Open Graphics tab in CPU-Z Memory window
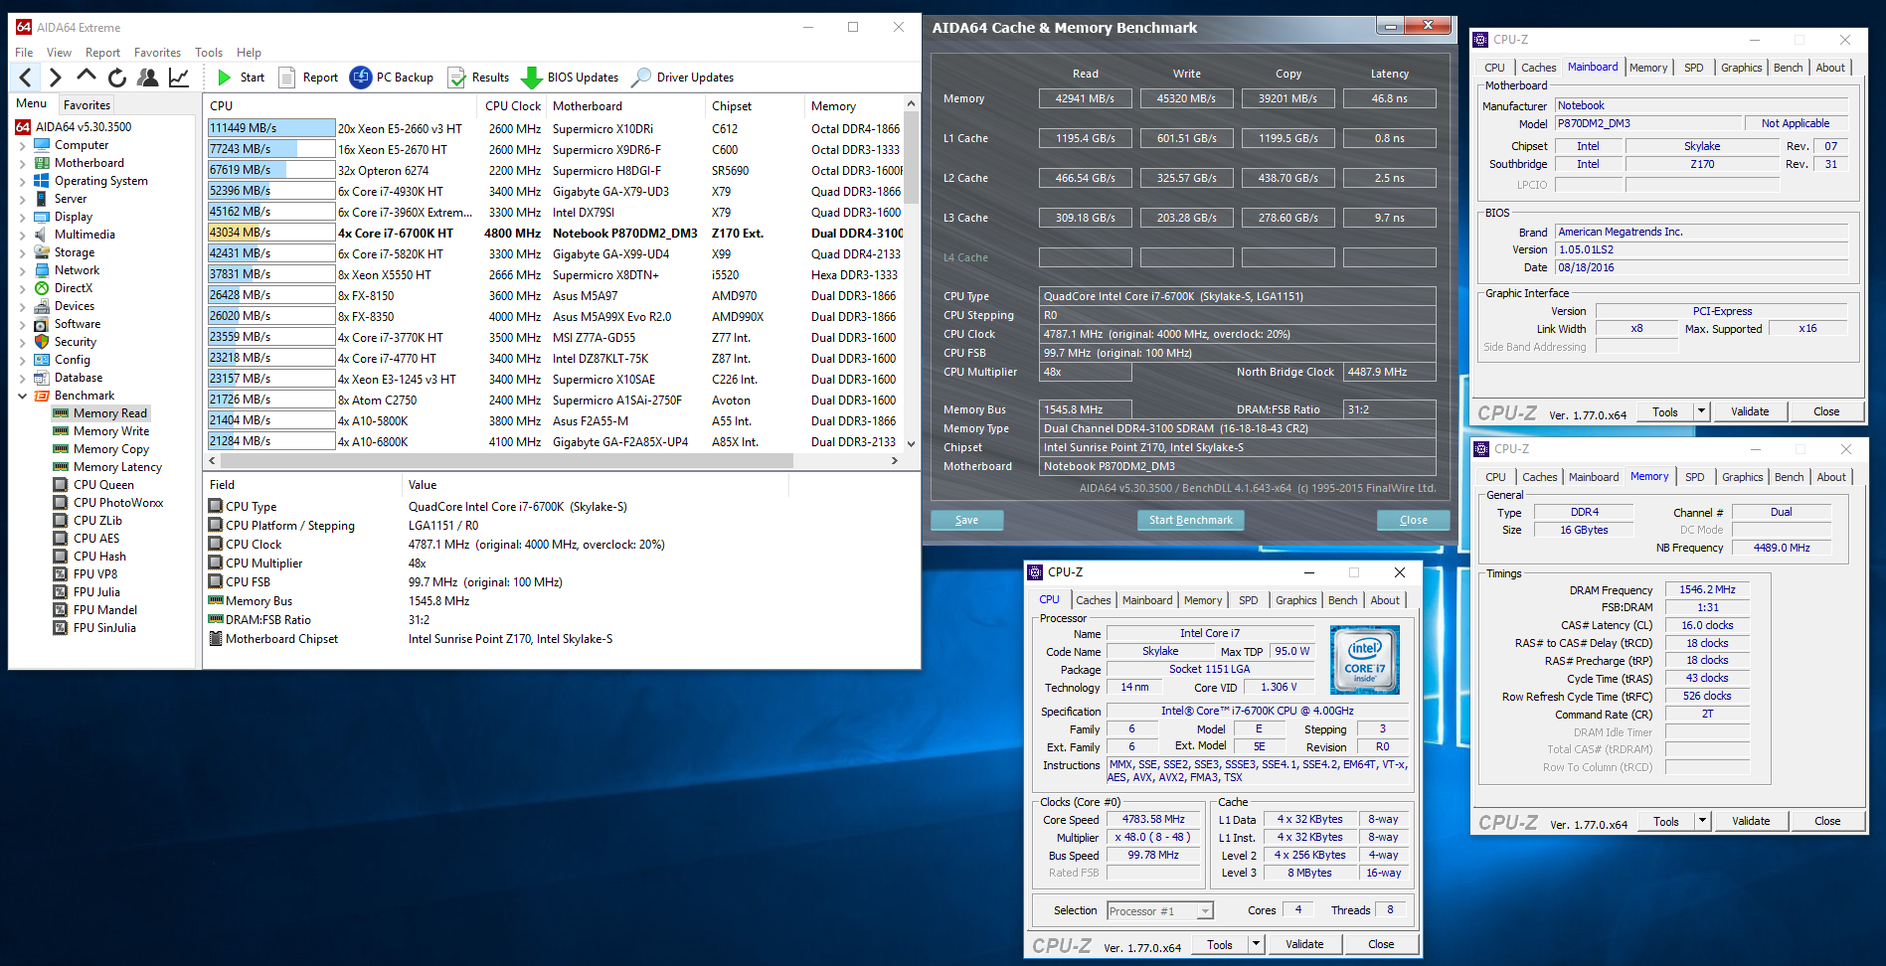1886x966 pixels. (1742, 477)
